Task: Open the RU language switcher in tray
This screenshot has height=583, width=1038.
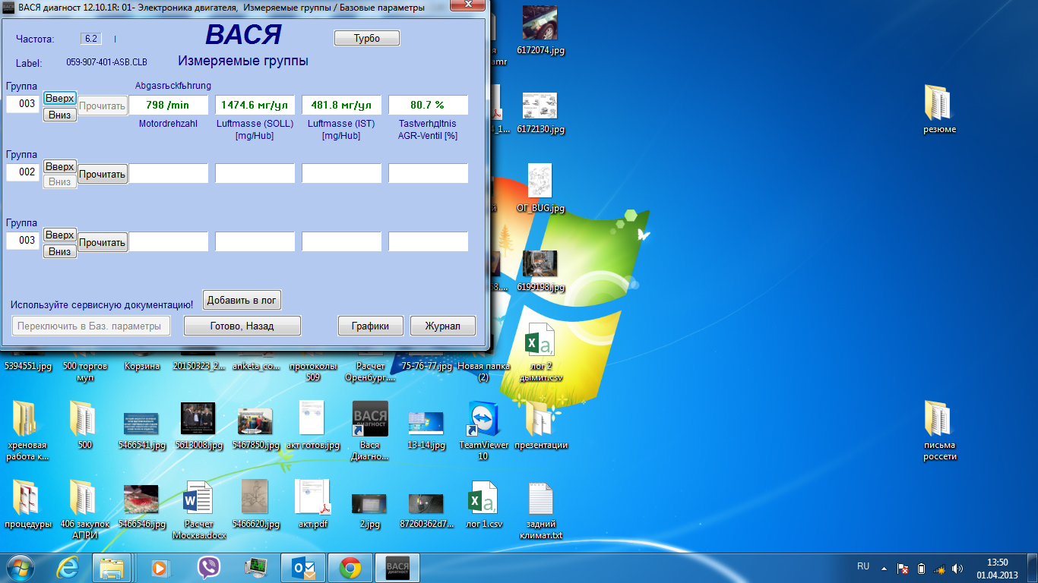Action: point(863,566)
